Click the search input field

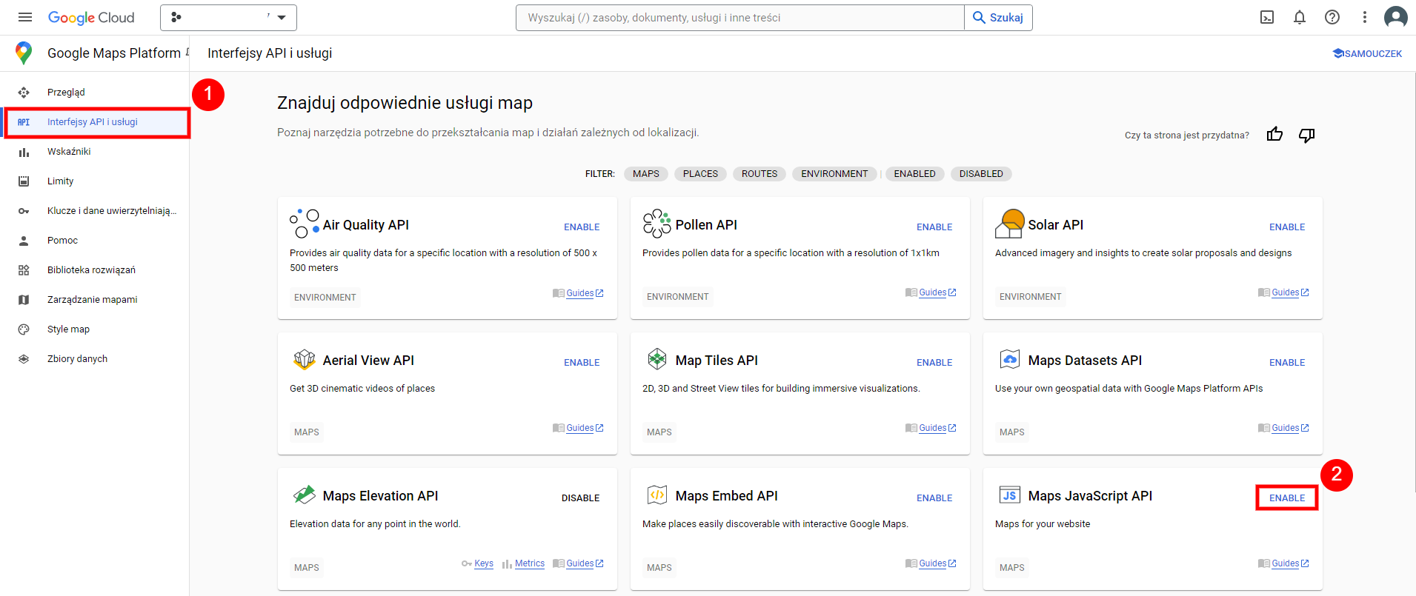(739, 18)
